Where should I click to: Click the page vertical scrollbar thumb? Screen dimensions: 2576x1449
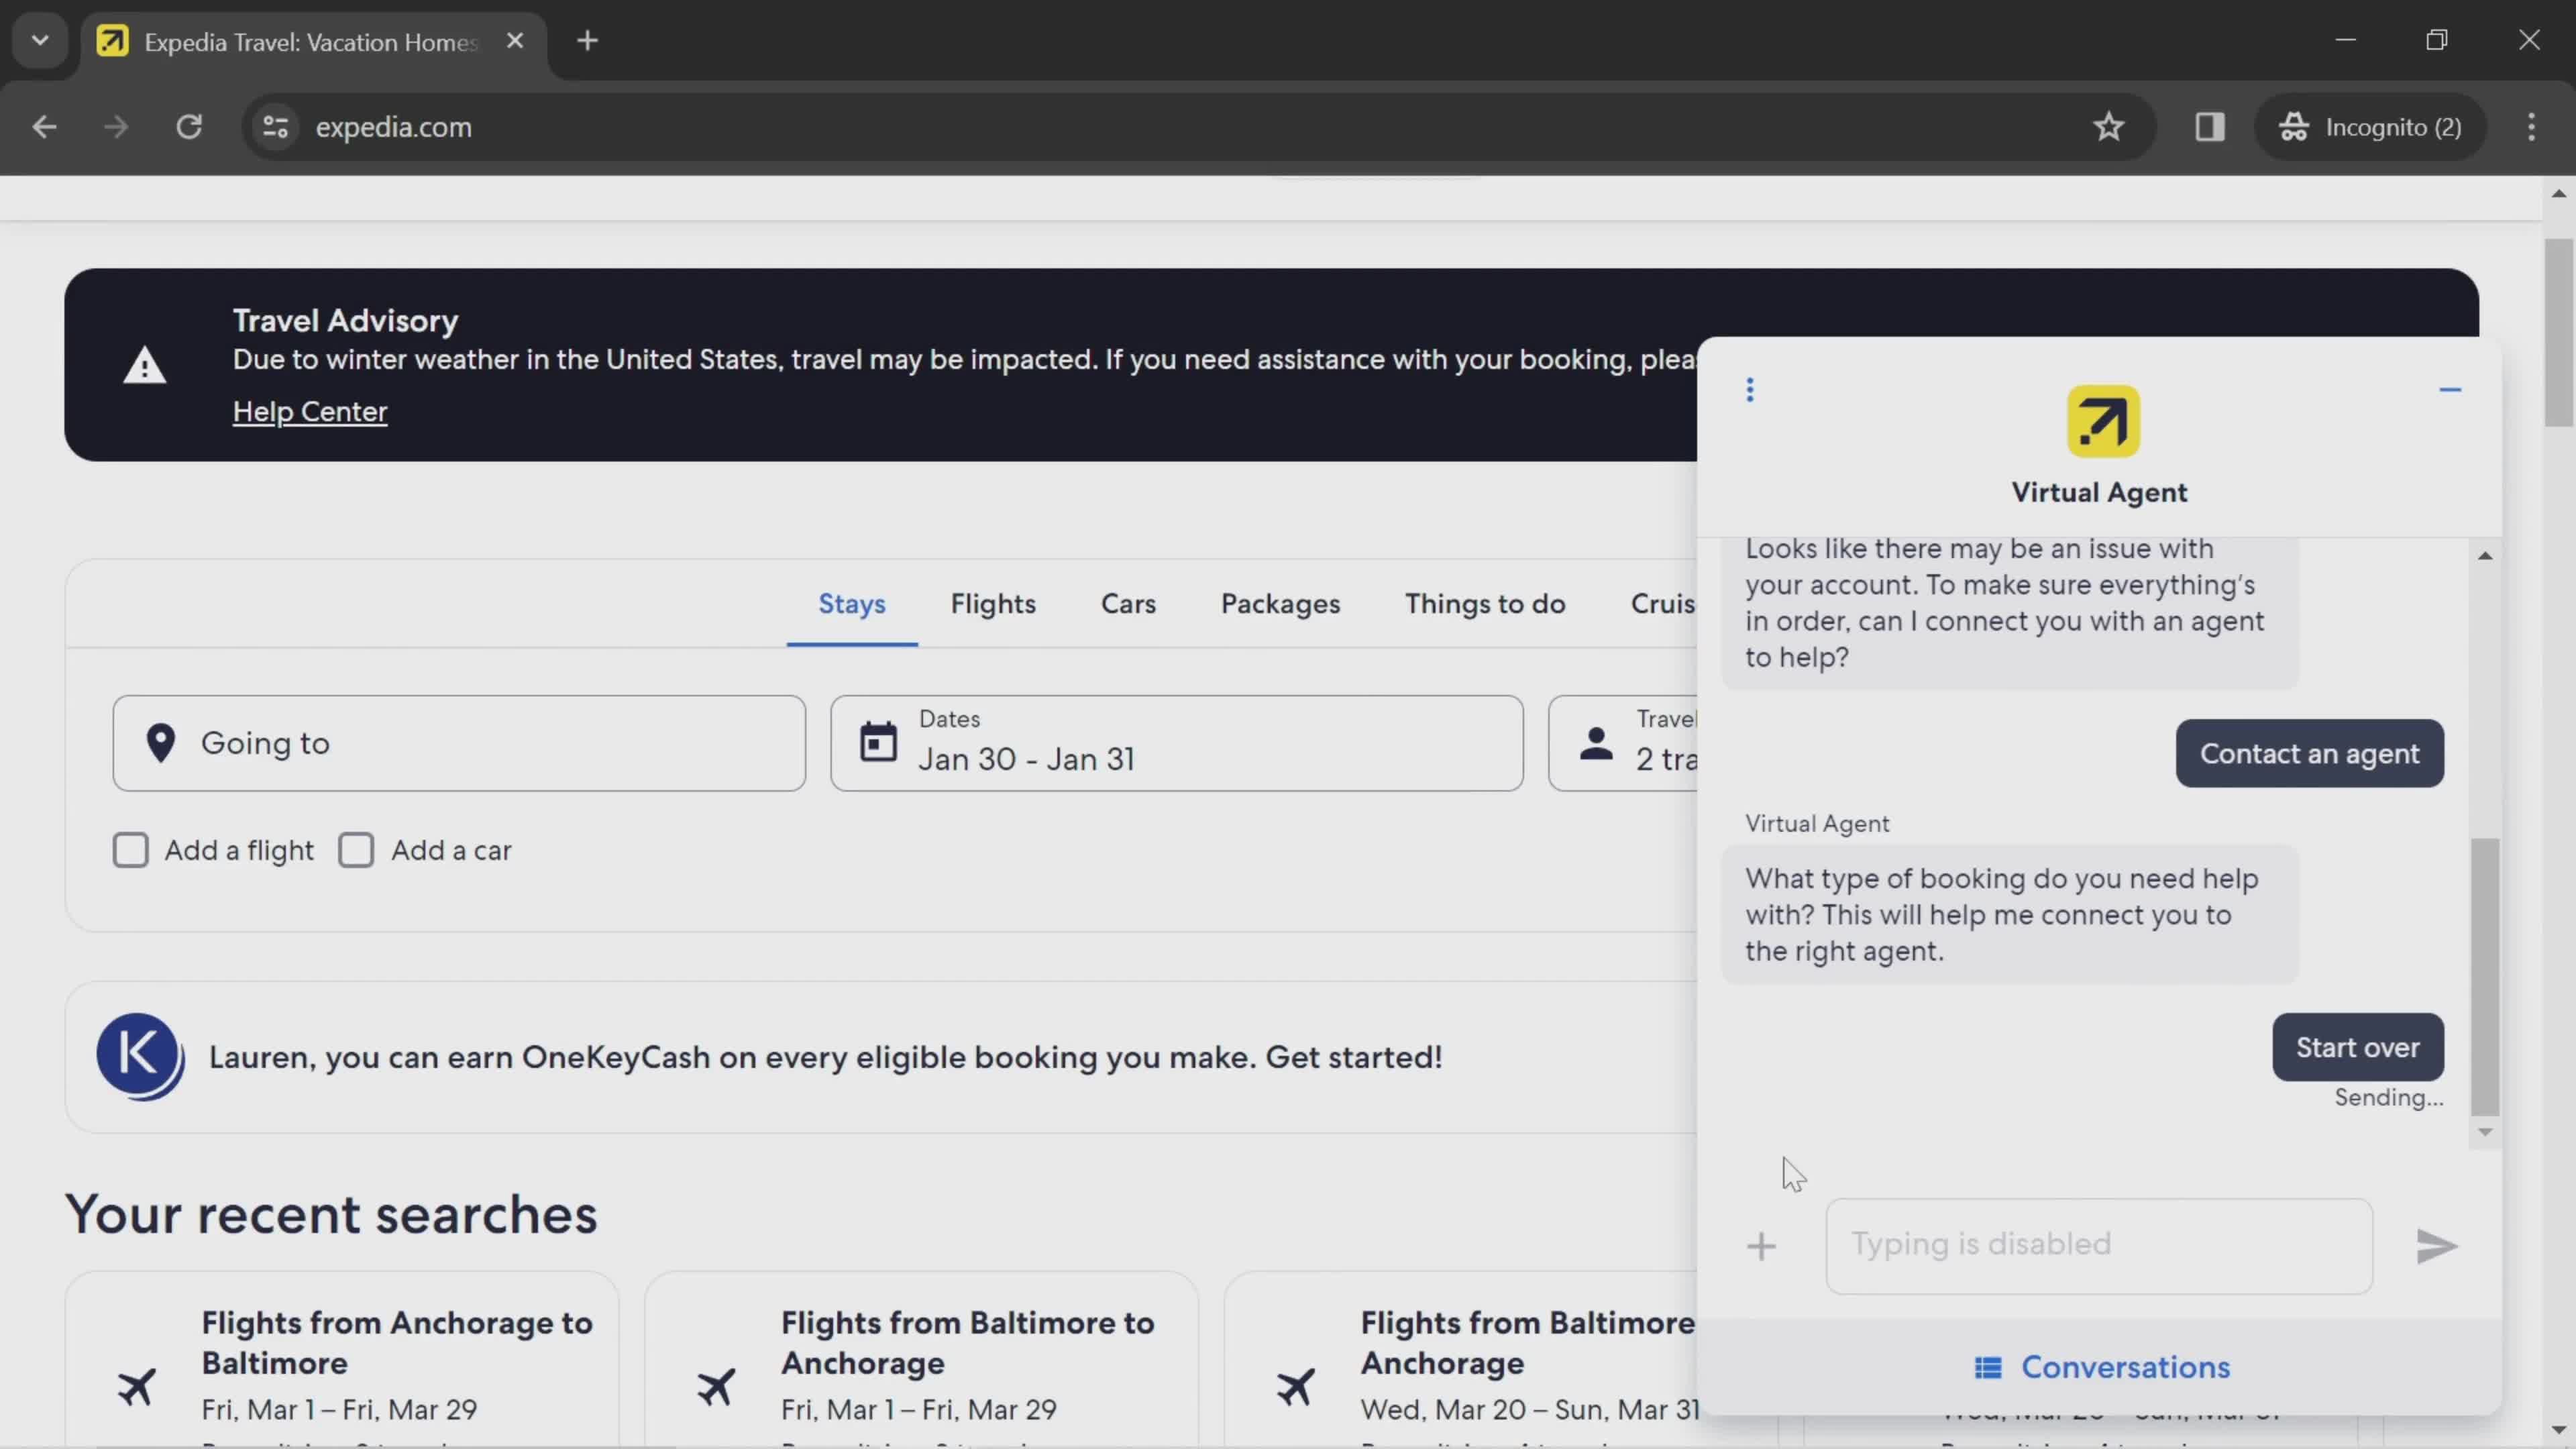tap(2558, 332)
